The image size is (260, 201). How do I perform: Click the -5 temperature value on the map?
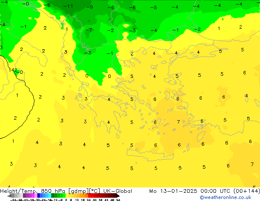click(153, 7)
